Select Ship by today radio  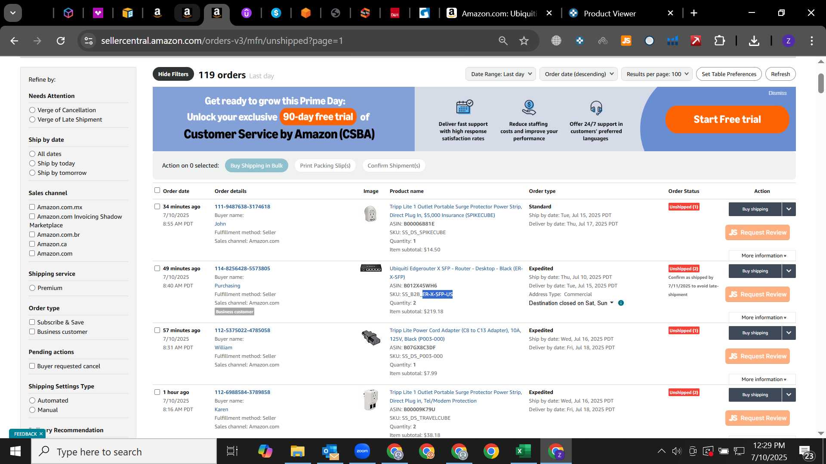pyautogui.click(x=32, y=163)
